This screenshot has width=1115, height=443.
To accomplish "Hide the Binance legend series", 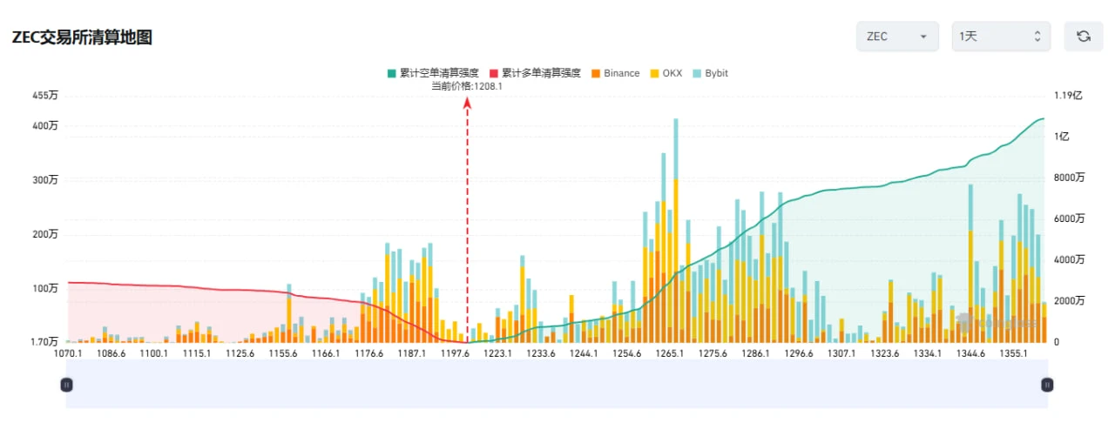I will pyautogui.click(x=615, y=73).
